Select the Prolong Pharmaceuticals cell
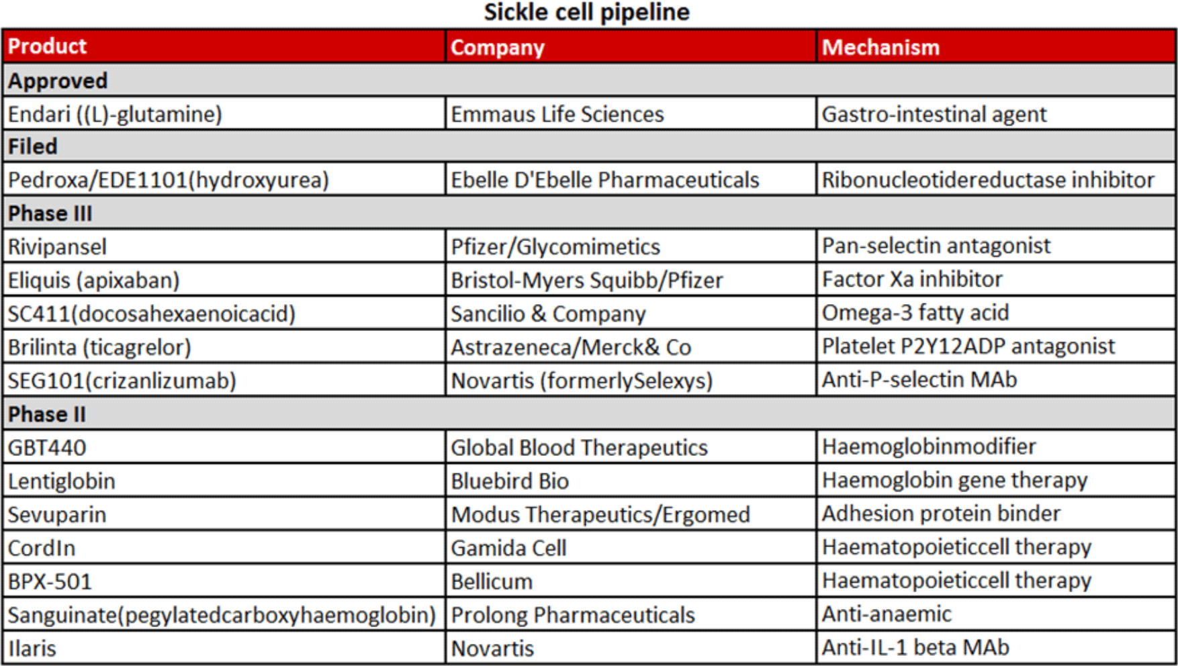Image resolution: width=1178 pixels, height=666 pixels. pos(631,614)
